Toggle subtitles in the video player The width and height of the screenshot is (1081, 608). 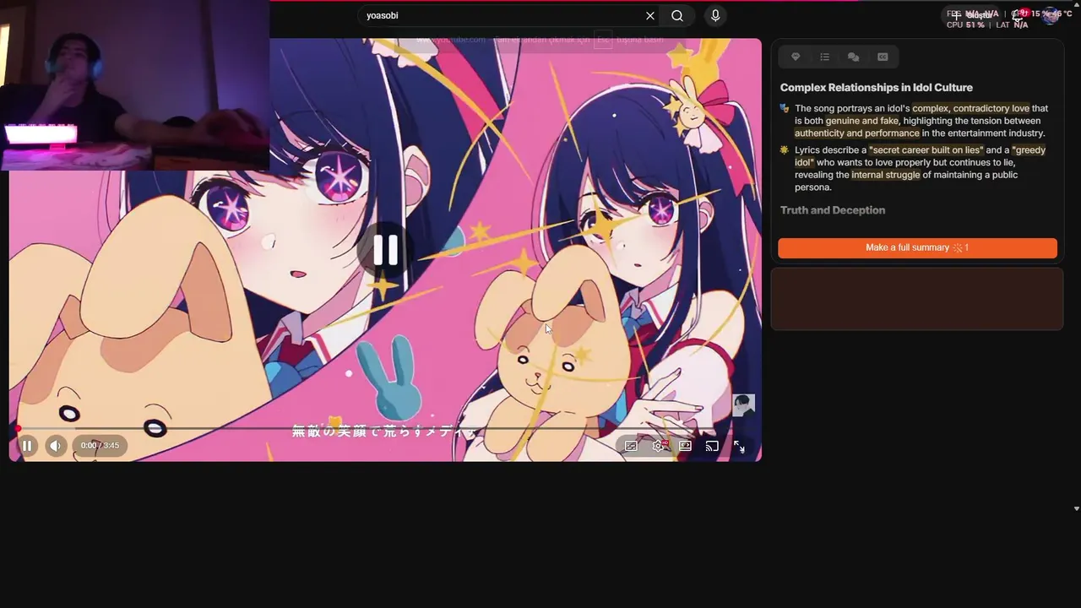pyautogui.click(x=631, y=446)
